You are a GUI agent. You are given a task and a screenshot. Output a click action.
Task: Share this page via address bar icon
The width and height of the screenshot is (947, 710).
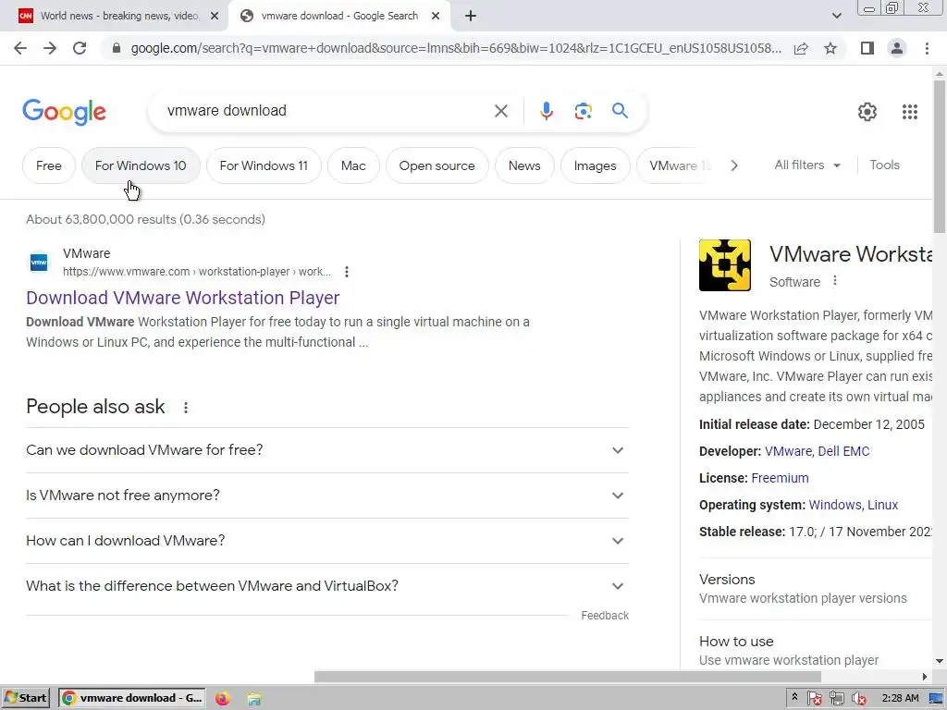(801, 48)
